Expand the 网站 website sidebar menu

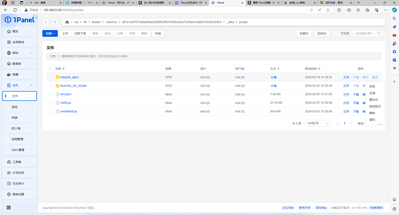[20, 53]
